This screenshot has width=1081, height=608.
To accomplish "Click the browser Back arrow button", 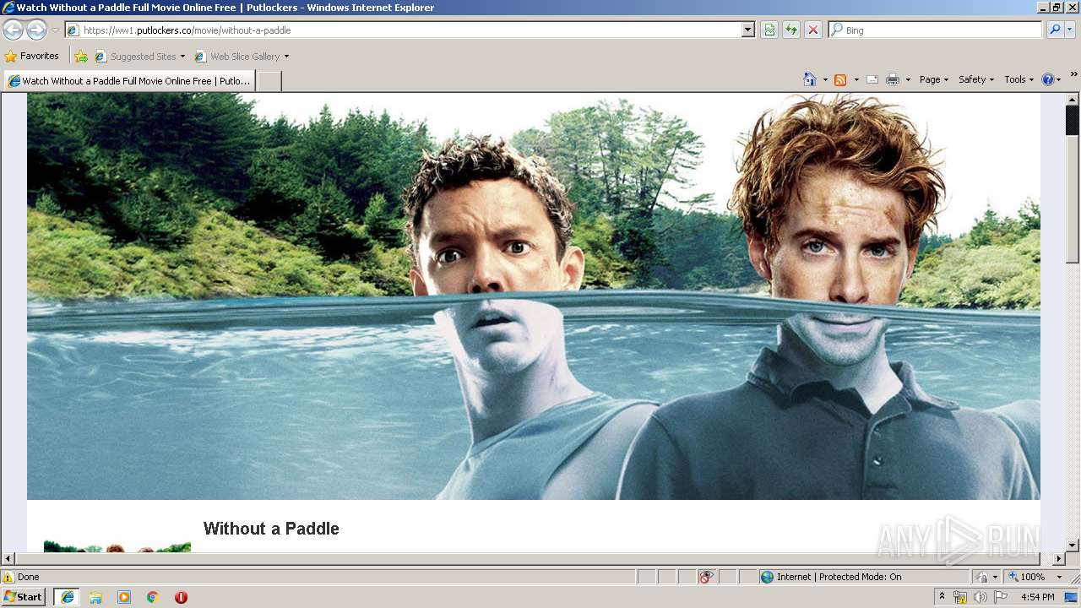I will click(14, 30).
